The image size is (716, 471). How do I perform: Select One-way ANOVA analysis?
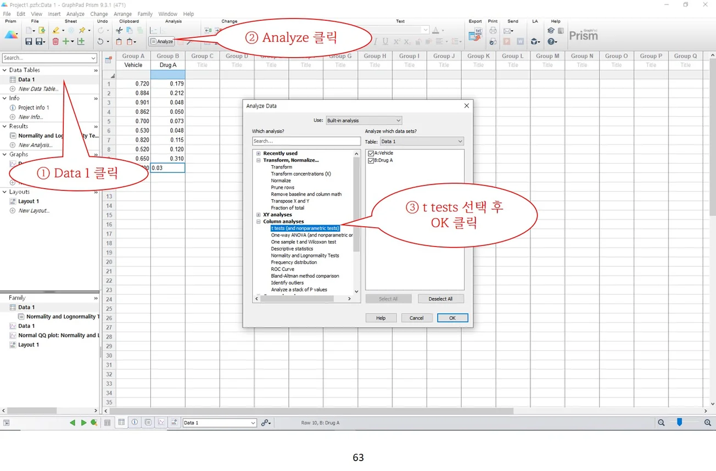[x=312, y=235]
